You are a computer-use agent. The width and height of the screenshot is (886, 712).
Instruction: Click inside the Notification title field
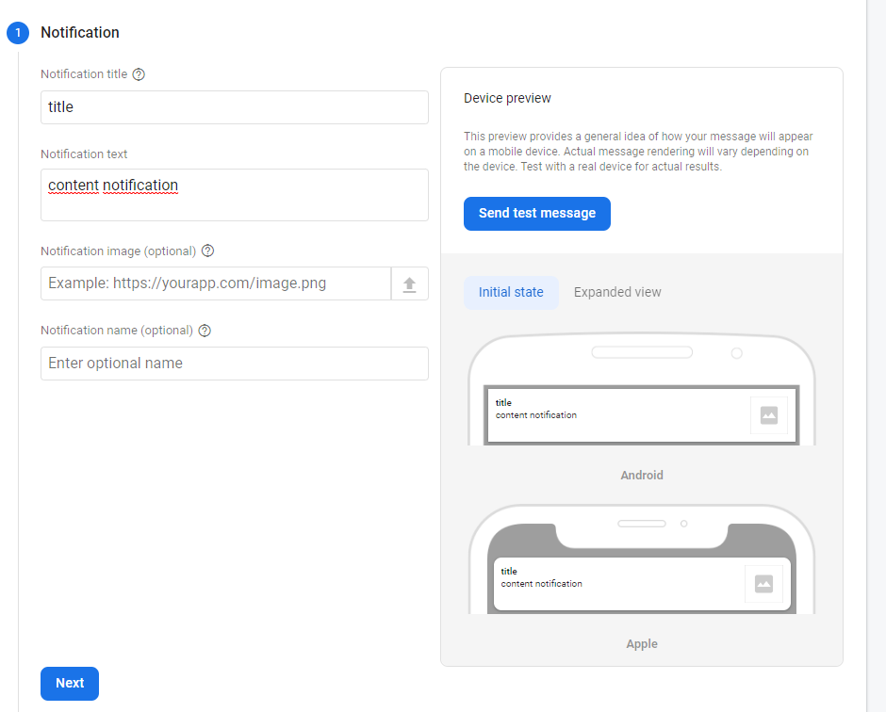(234, 106)
